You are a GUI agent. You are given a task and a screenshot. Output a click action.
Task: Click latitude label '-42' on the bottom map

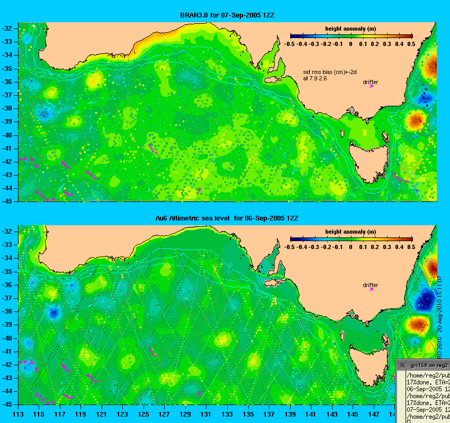[x=6, y=364]
